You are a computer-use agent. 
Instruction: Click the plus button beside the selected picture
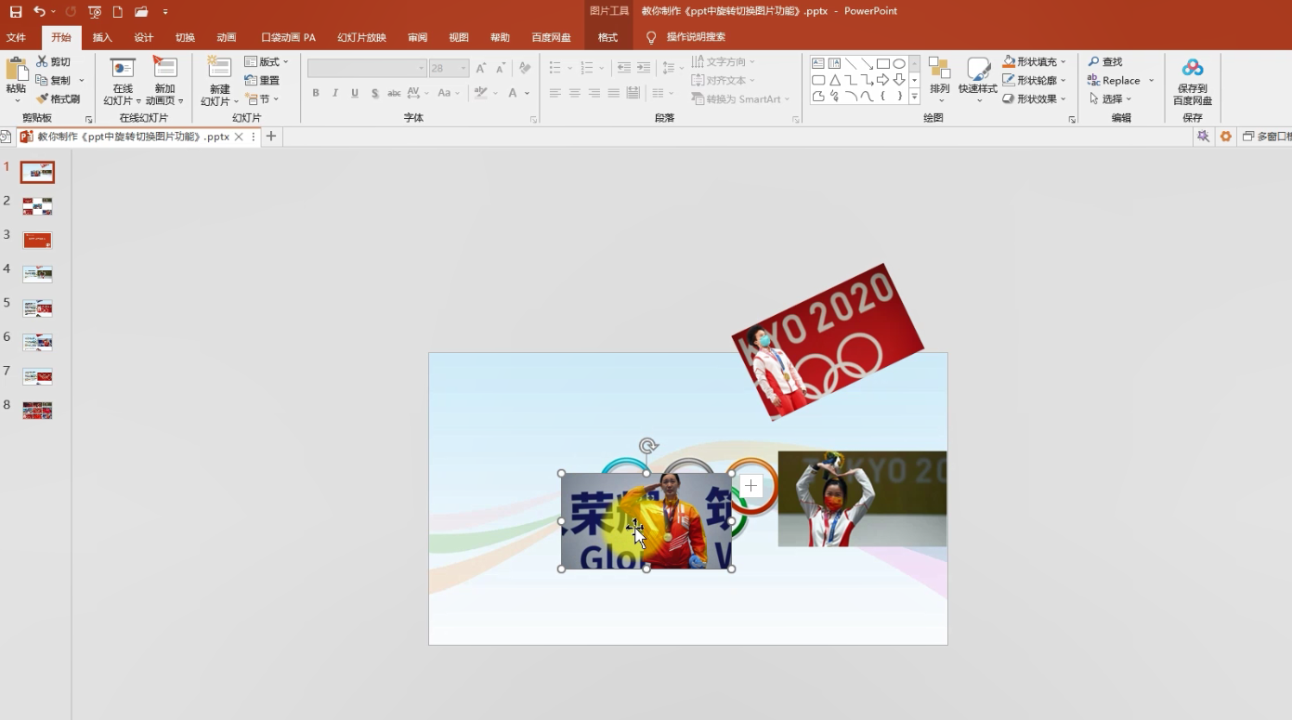(x=750, y=486)
